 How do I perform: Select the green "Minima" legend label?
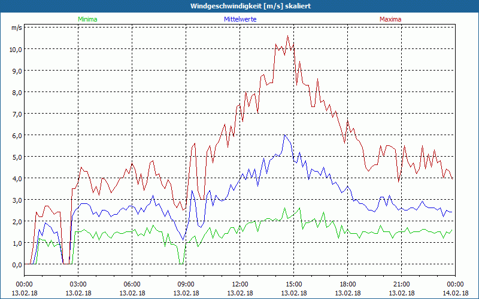tap(87, 19)
